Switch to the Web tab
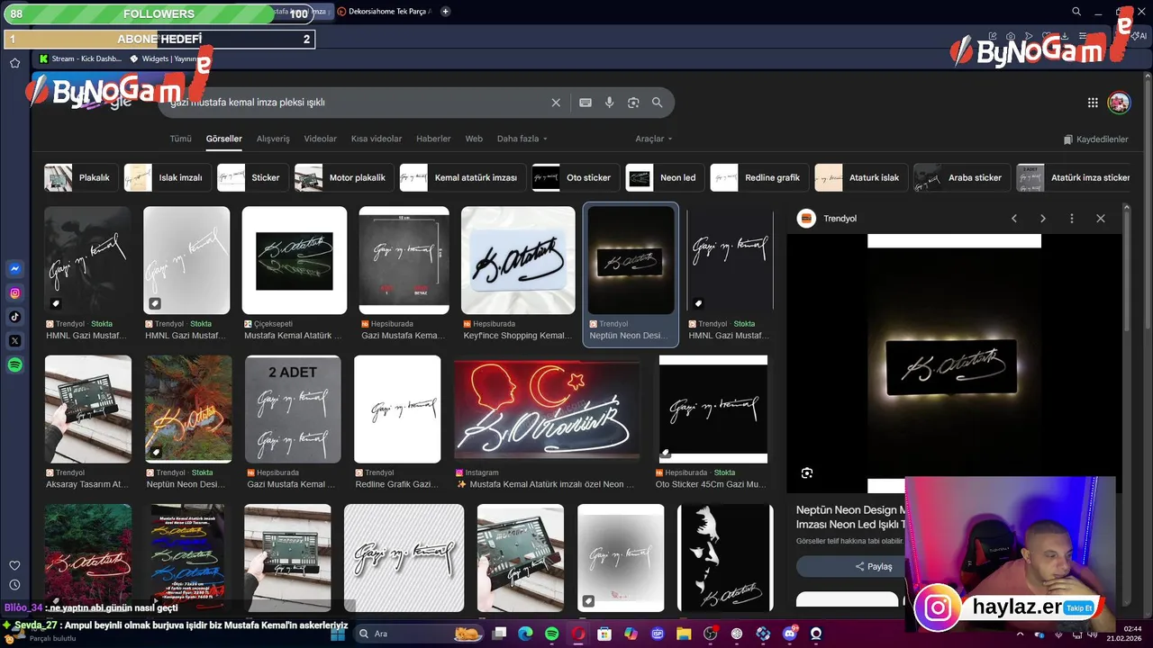 [474, 139]
